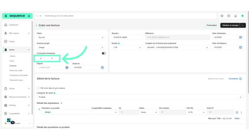Open the Devise CHF dropdown
This screenshot has width=249, height=140.
coord(127,48)
